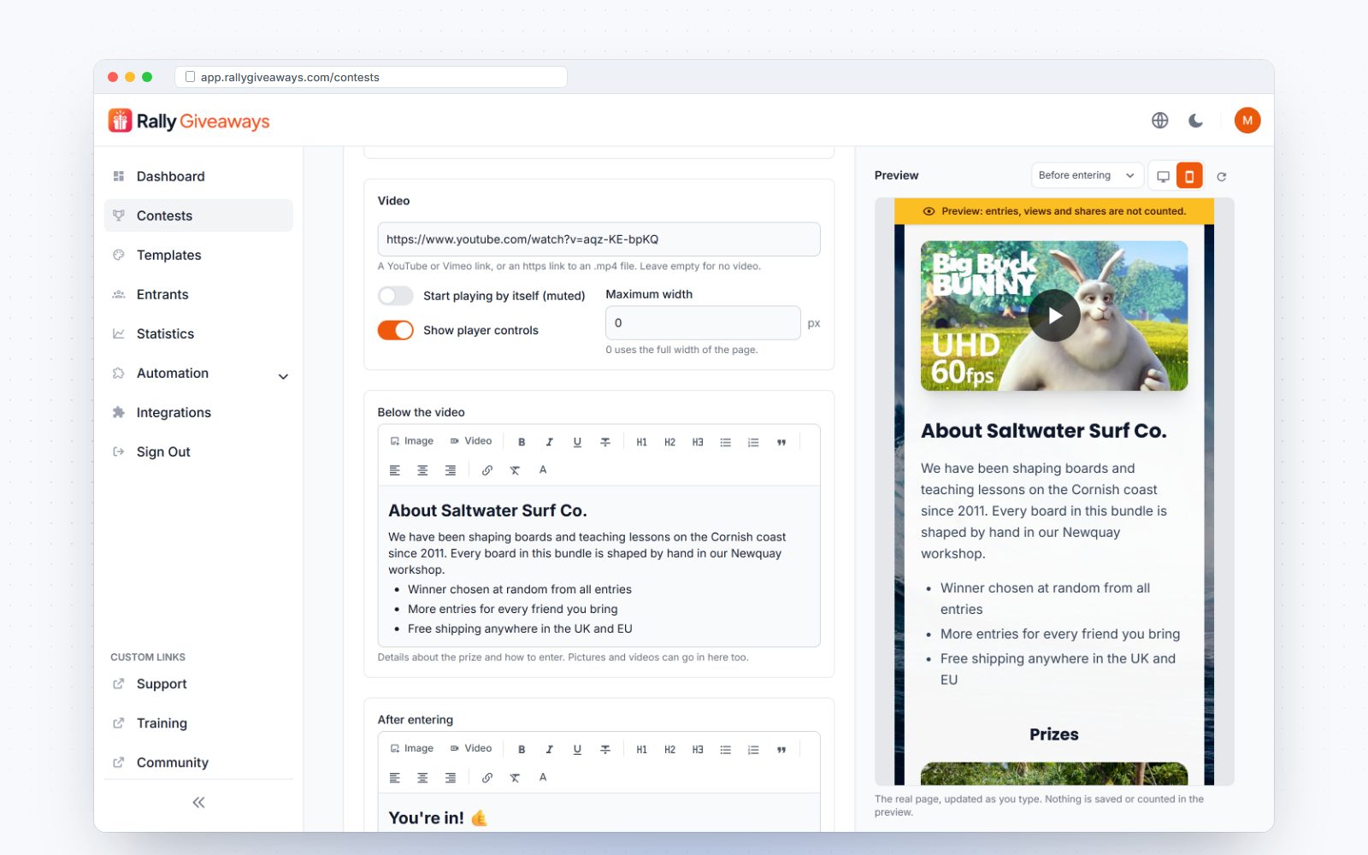Play the Big Buck Bunny preview video
Screen dimensions: 1368x855
1054,315
